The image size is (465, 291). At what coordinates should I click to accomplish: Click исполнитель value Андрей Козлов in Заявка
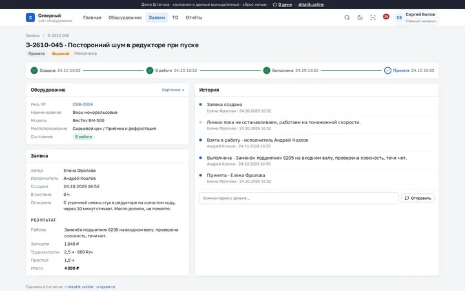[x=79, y=178]
